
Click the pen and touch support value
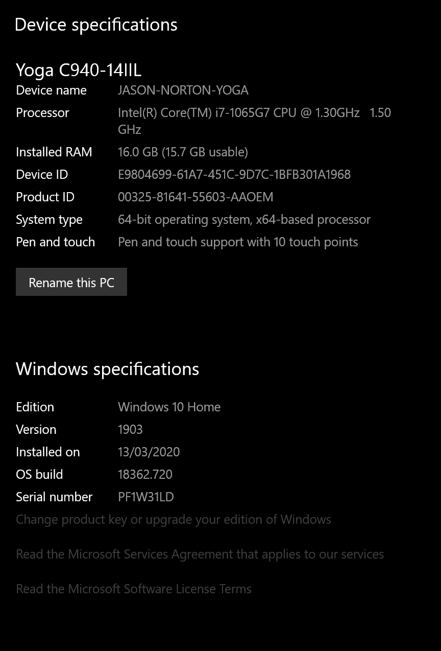[x=238, y=242]
